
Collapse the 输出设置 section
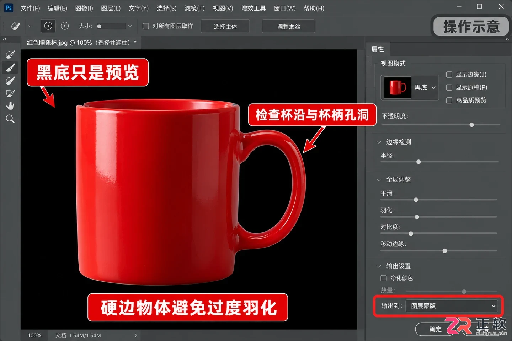click(x=379, y=266)
